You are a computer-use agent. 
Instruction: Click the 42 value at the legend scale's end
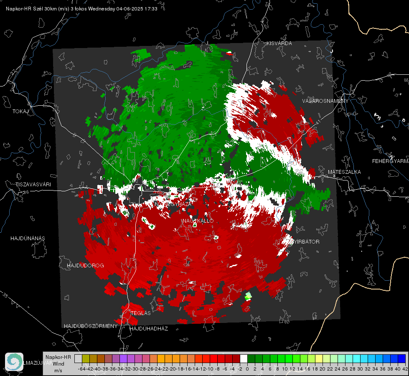pos(405,369)
